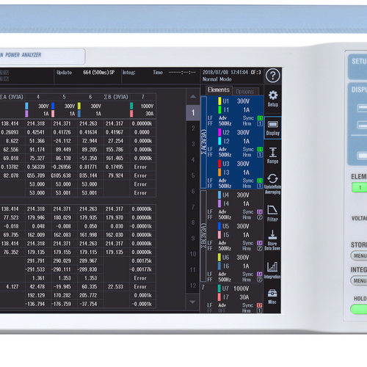
Task: Toggle the green HOLD hardware key
Action: (x=359, y=309)
